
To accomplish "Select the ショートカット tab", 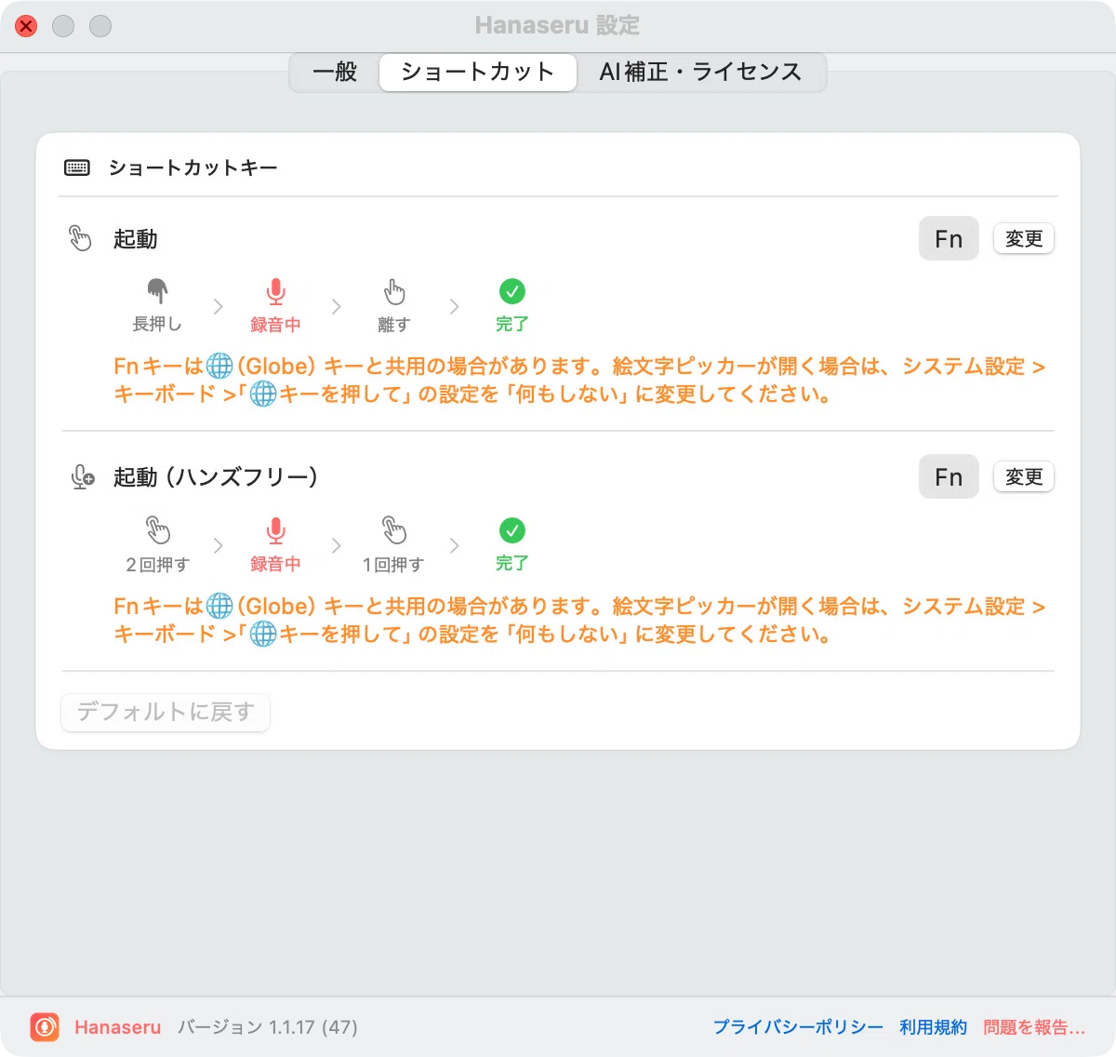I will 478,73.
